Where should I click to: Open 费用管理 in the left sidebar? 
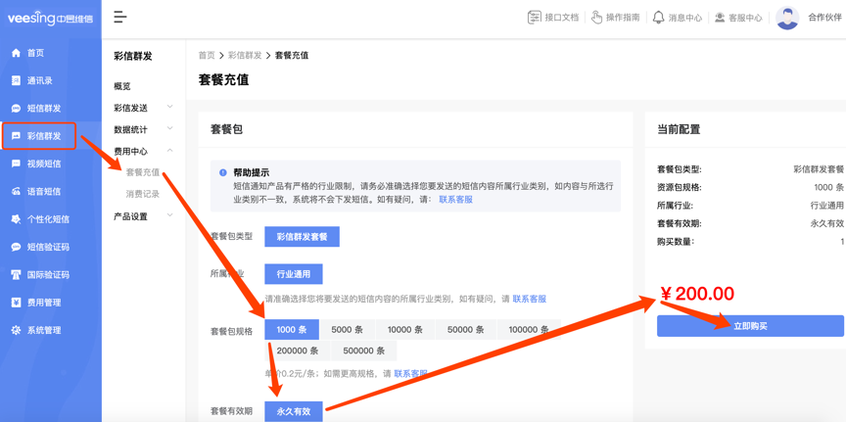[x=44, y=303]
